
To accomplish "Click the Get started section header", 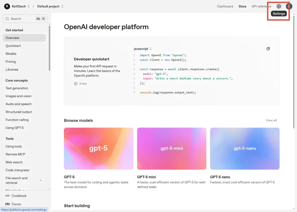I will 14,30.
